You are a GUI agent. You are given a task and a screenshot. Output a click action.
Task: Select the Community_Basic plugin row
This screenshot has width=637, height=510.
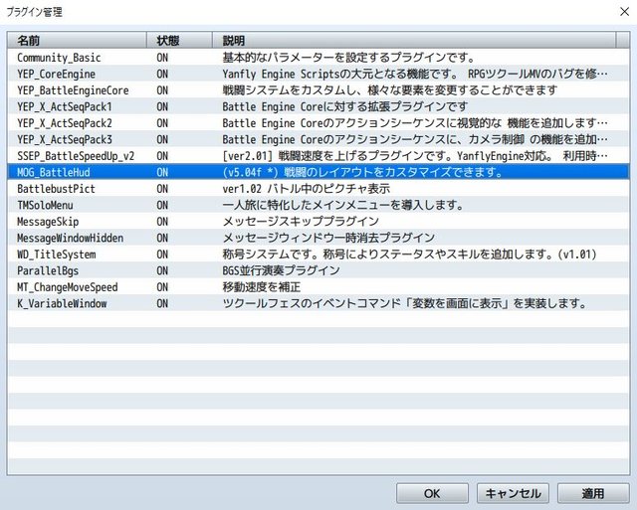(318, 58)
